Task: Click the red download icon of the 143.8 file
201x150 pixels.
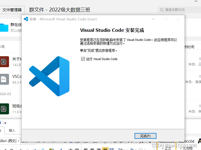Action: tap(4, 62)
